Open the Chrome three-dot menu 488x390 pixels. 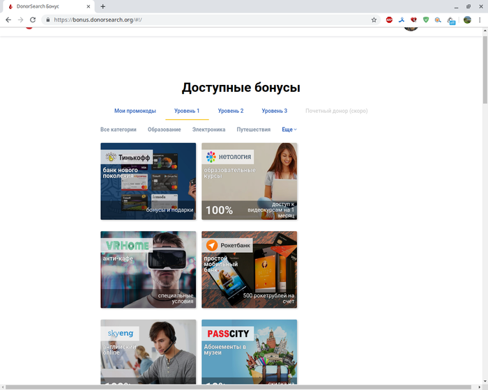pos(480,20)
